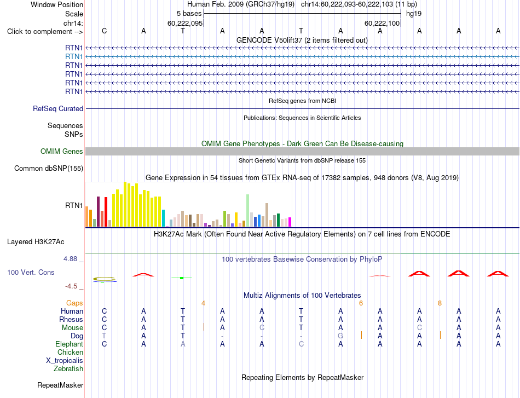This screenshot has height=398, width=520.
Task: Click 'Publications: Sequences in Scientific Articles' title
Action: (x=302, y=118)
